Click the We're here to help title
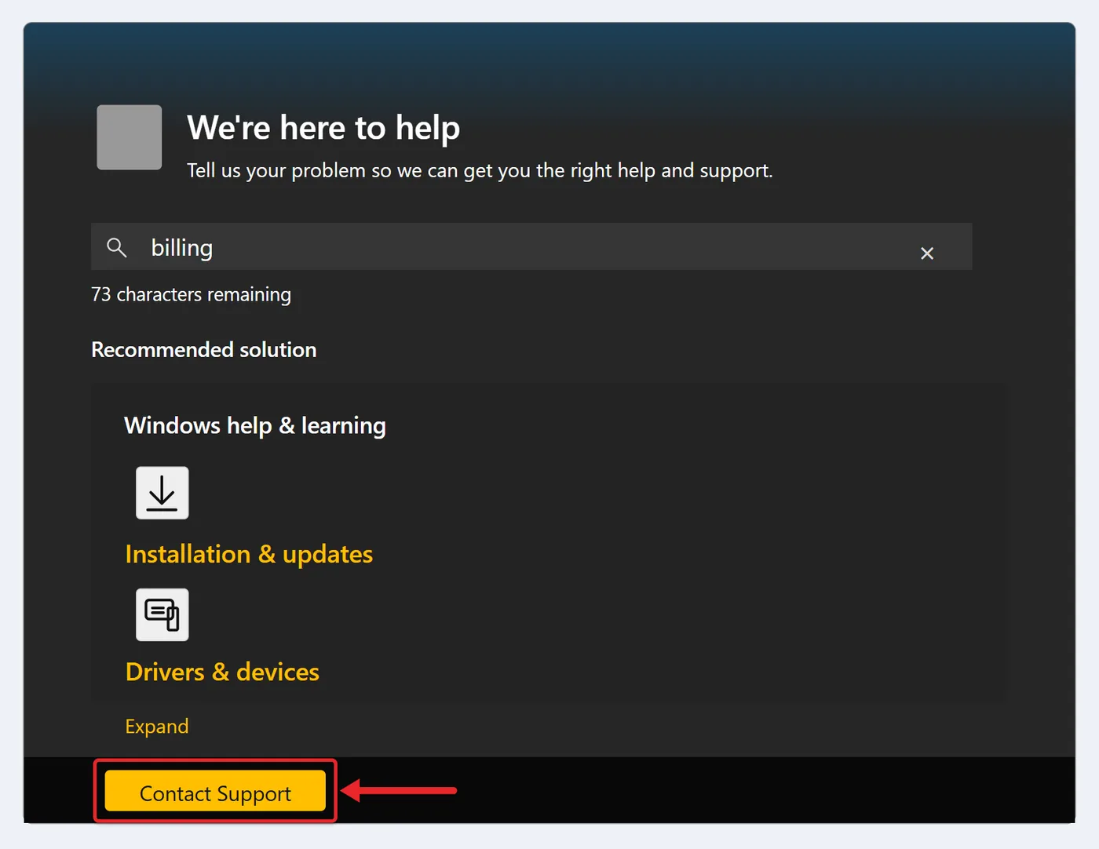1099x849 pixels. click(x=323, y=127)
